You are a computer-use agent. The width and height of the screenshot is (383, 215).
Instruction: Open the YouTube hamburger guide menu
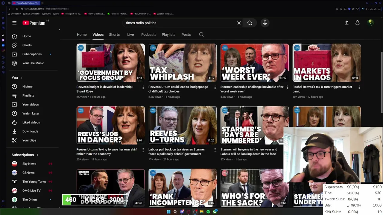click(x=14, y=23)
